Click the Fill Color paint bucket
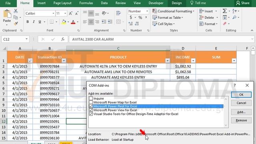 pos(64,22)
